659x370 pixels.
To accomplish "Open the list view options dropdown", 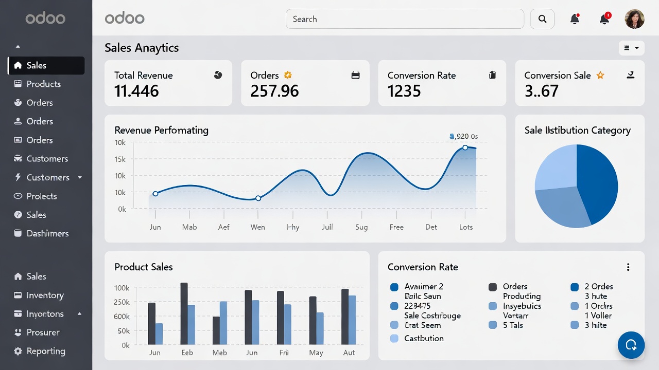I will (x=631, y=48).
